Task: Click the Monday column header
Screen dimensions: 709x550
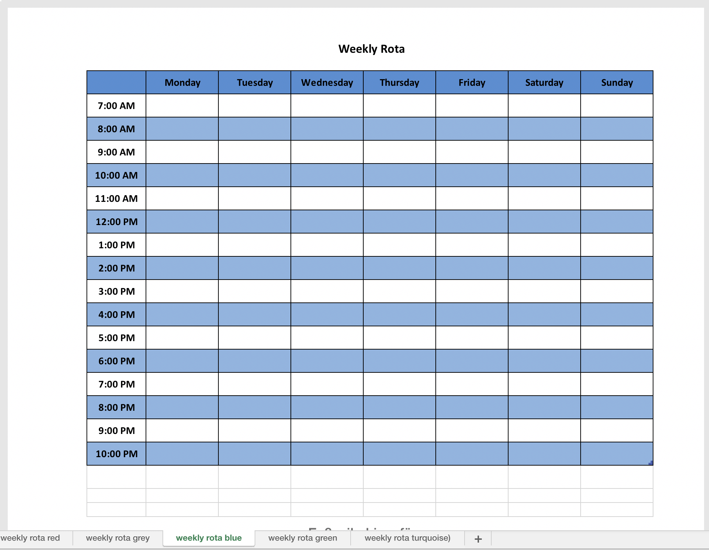Action: click(x=182, y=82)
